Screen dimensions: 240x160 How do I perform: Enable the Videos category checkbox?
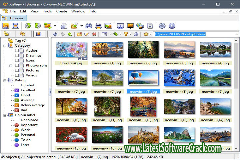[x=17, y=75]
